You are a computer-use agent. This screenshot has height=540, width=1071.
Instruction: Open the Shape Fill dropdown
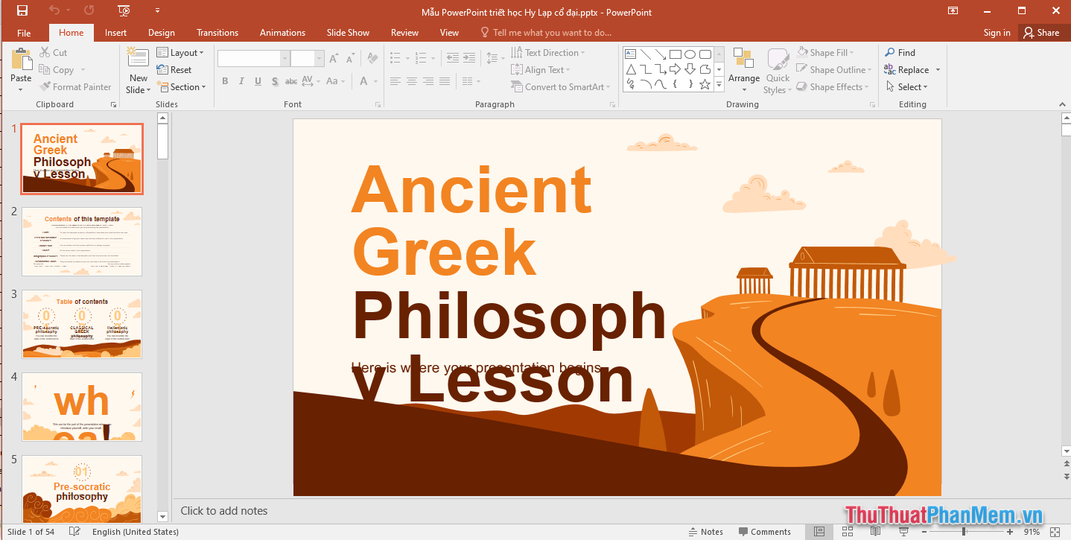(827, 52)
